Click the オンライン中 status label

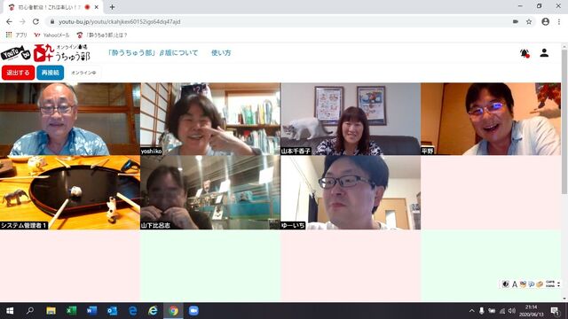click(83, 73)
